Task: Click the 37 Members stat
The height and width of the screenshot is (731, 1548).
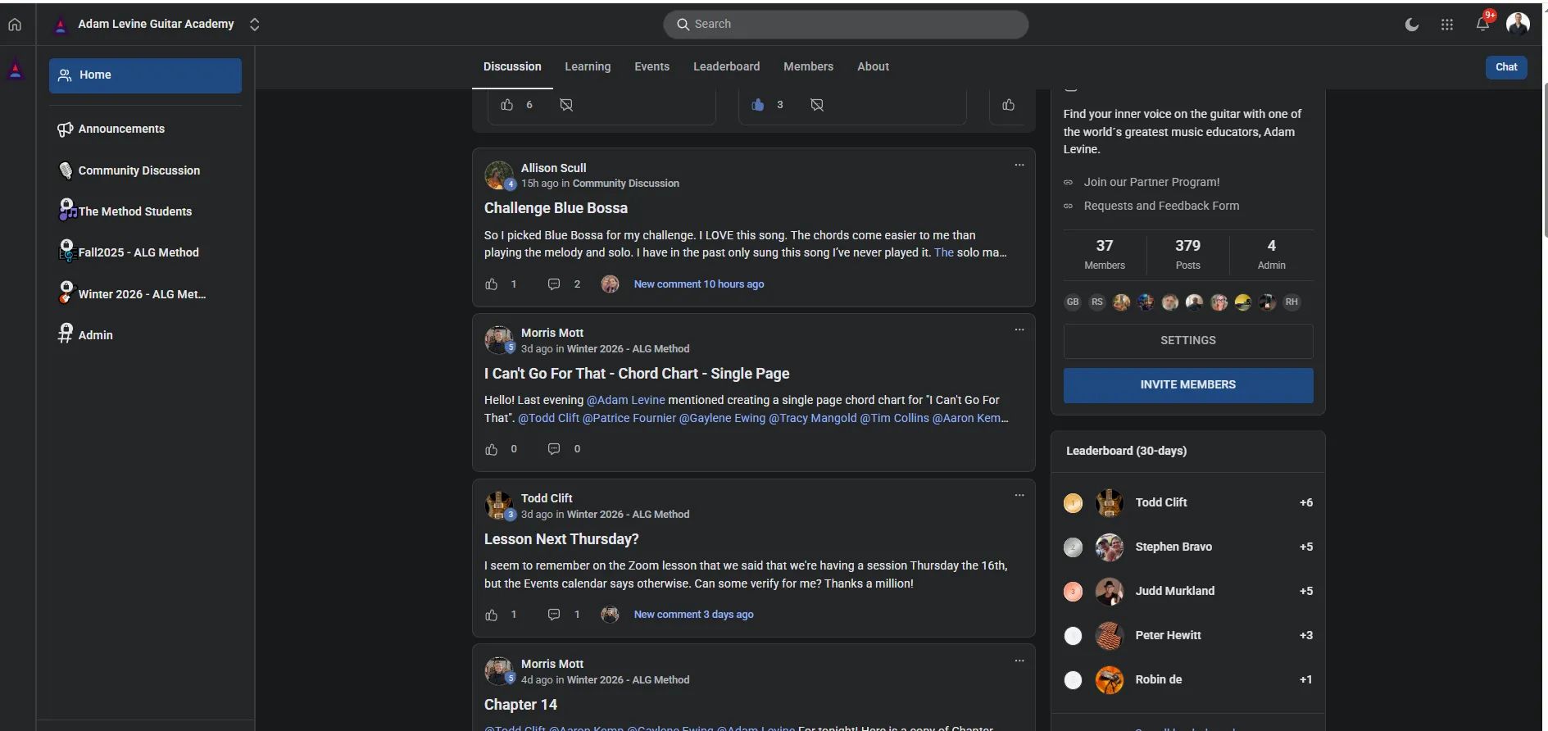Action: coord(1105,254)
